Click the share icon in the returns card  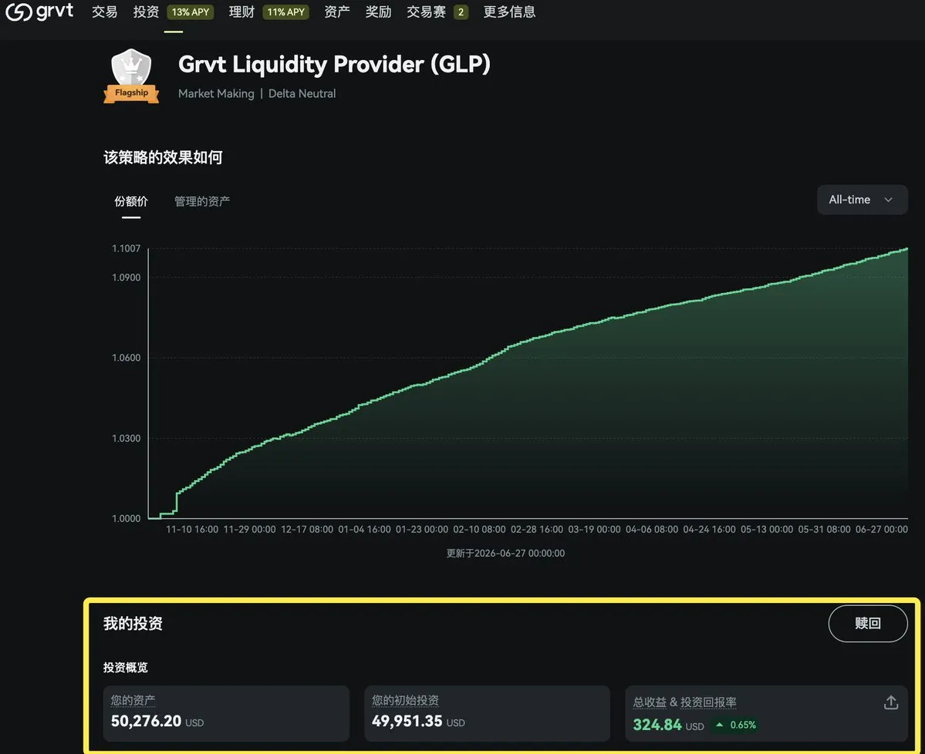click(x=891, y=702)
